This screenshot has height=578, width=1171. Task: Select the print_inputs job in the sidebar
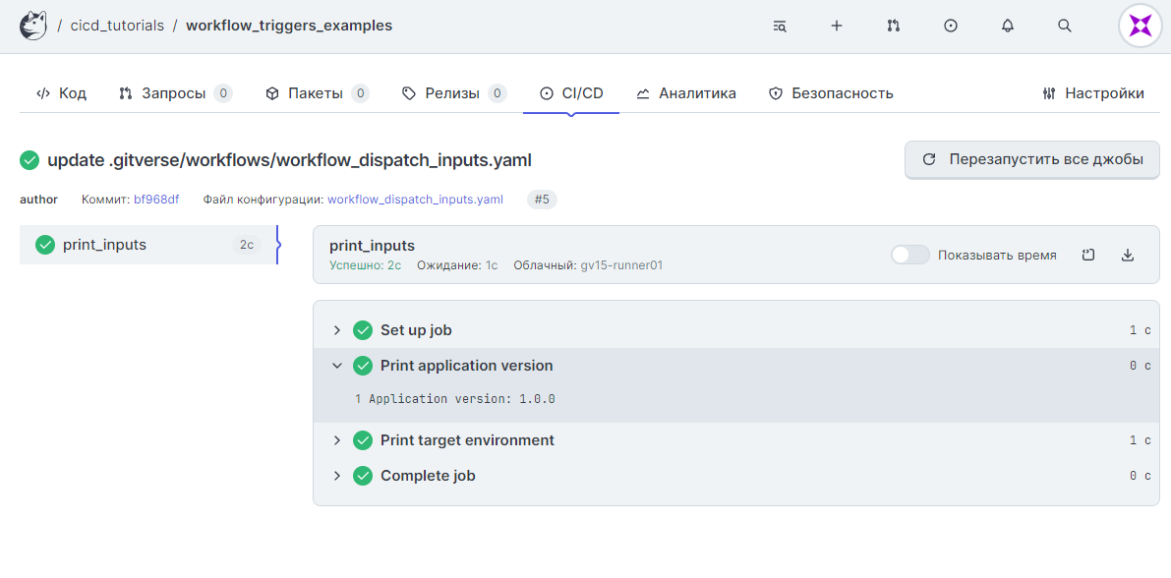point(147,244)
